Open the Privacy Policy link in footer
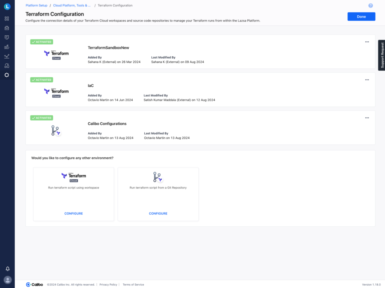Image resolution: width=385 pixels, height=288 pixels. 108,285
